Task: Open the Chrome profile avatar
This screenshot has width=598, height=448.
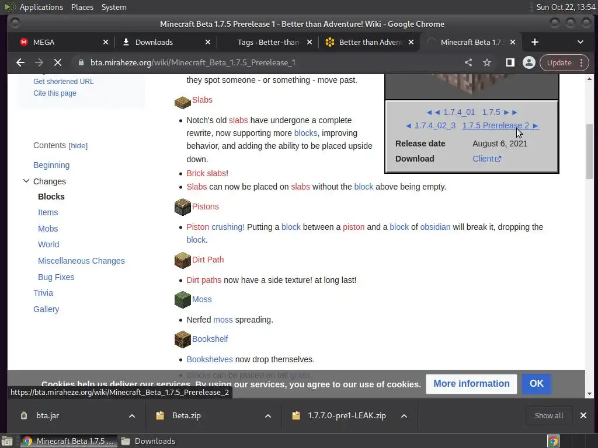Action: click(x=529, y=62)
